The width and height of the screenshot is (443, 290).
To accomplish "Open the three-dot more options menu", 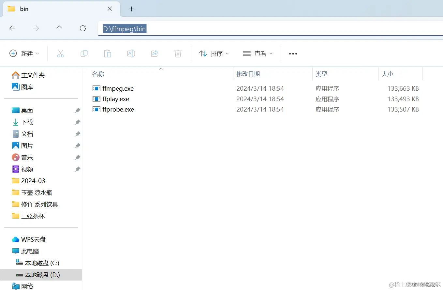I will [293, 54].
